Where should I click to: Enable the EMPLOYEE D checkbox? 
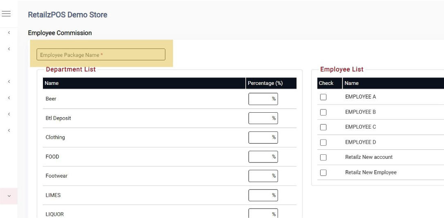point(323,142)
